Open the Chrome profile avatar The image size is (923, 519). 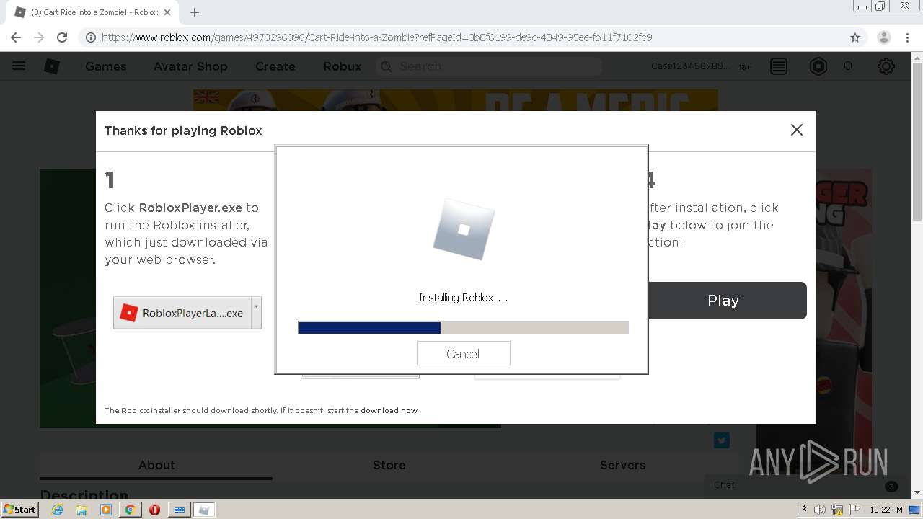[883, 37]
